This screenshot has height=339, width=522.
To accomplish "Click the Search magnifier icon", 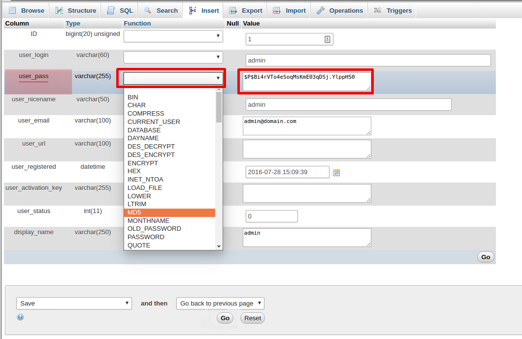I will click(x=147, y=10).
